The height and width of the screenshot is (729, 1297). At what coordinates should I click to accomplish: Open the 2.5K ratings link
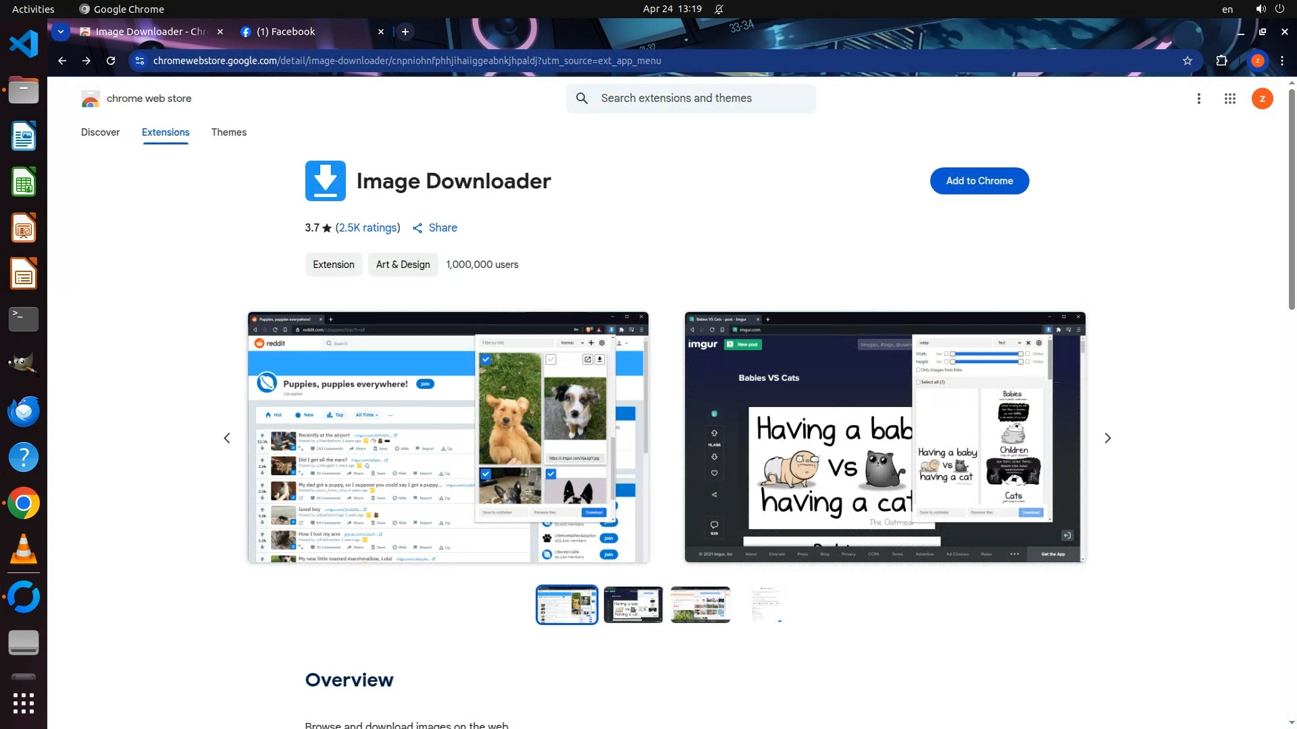(367, 228)
